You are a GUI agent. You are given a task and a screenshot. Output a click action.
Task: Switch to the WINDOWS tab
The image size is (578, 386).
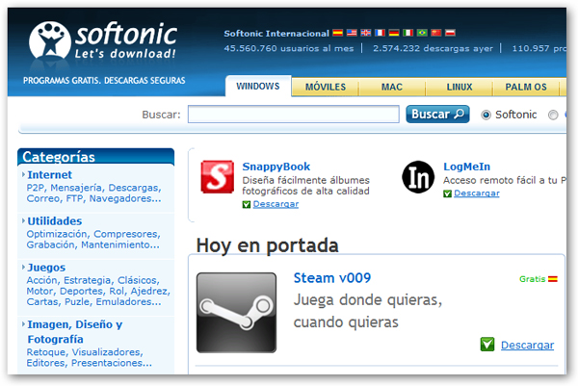click(x=258, y=87)
